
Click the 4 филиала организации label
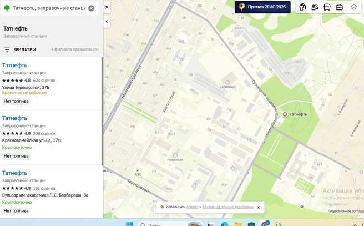tap(74, 49)
